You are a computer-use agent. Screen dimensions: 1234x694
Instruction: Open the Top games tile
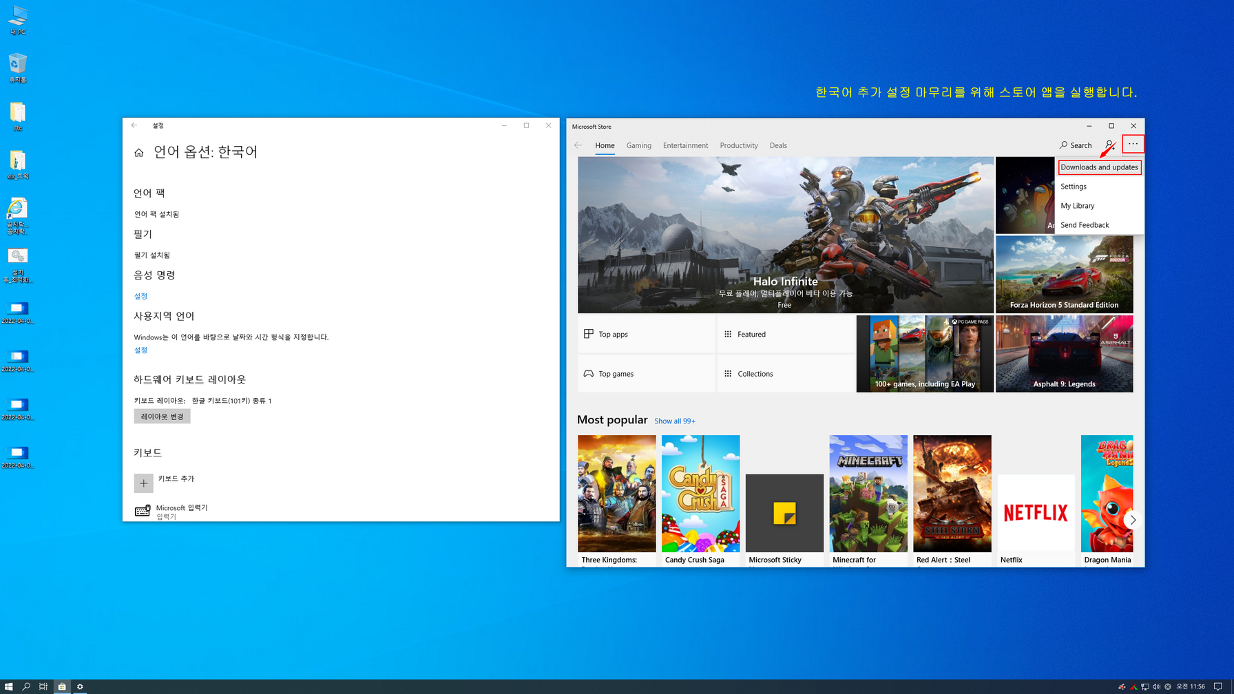(646, 374)
